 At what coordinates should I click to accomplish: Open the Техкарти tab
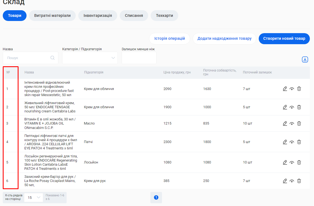click(x=164, y=15)
